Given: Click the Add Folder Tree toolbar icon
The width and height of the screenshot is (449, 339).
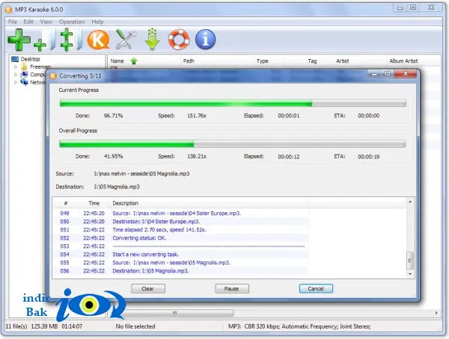Looking at the screenshot, I should coord(71,40).
